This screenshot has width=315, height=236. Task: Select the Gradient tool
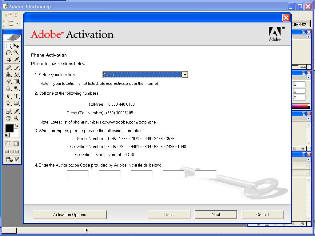16,81
